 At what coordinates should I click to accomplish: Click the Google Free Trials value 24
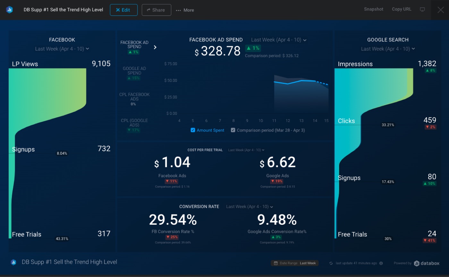coord(432,234)
